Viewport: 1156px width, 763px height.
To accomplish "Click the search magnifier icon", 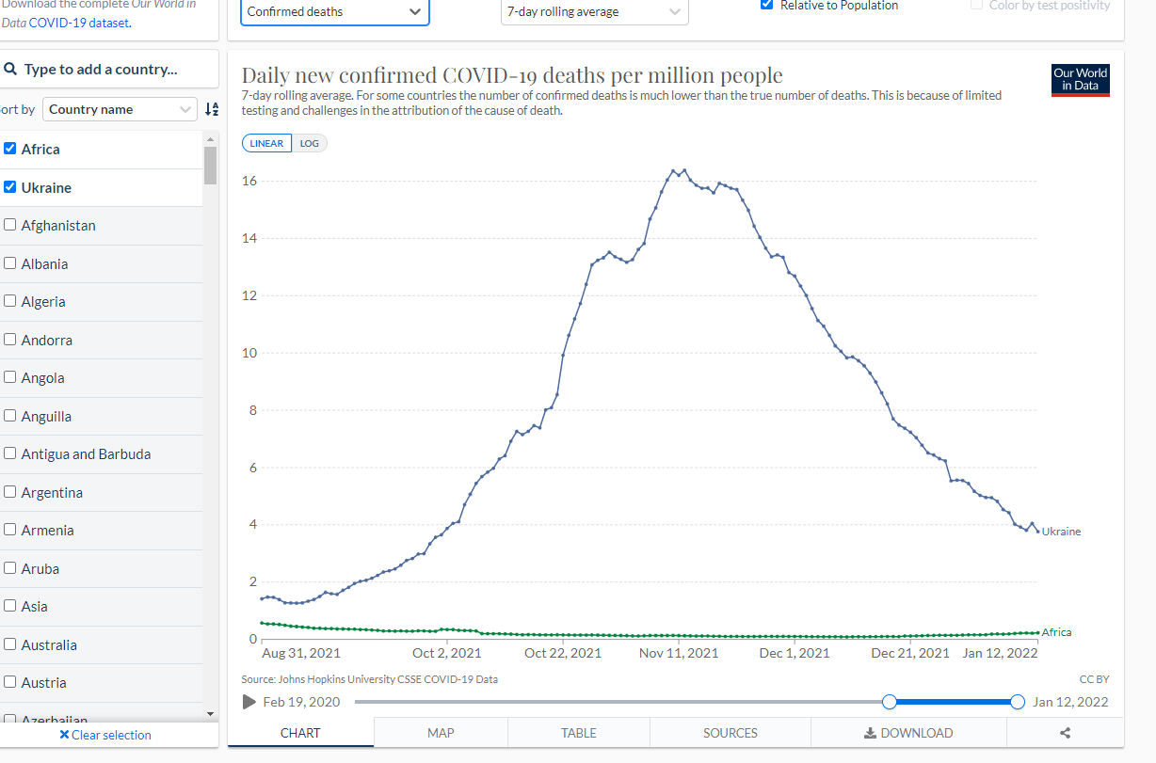I will pyautogui.click(x=11, y=69).
